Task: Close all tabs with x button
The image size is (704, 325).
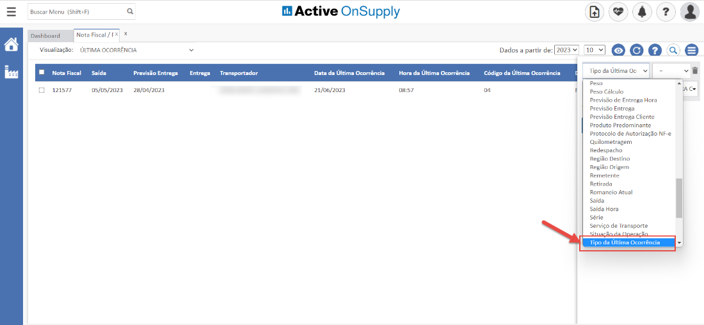Action: pos(125,33)
